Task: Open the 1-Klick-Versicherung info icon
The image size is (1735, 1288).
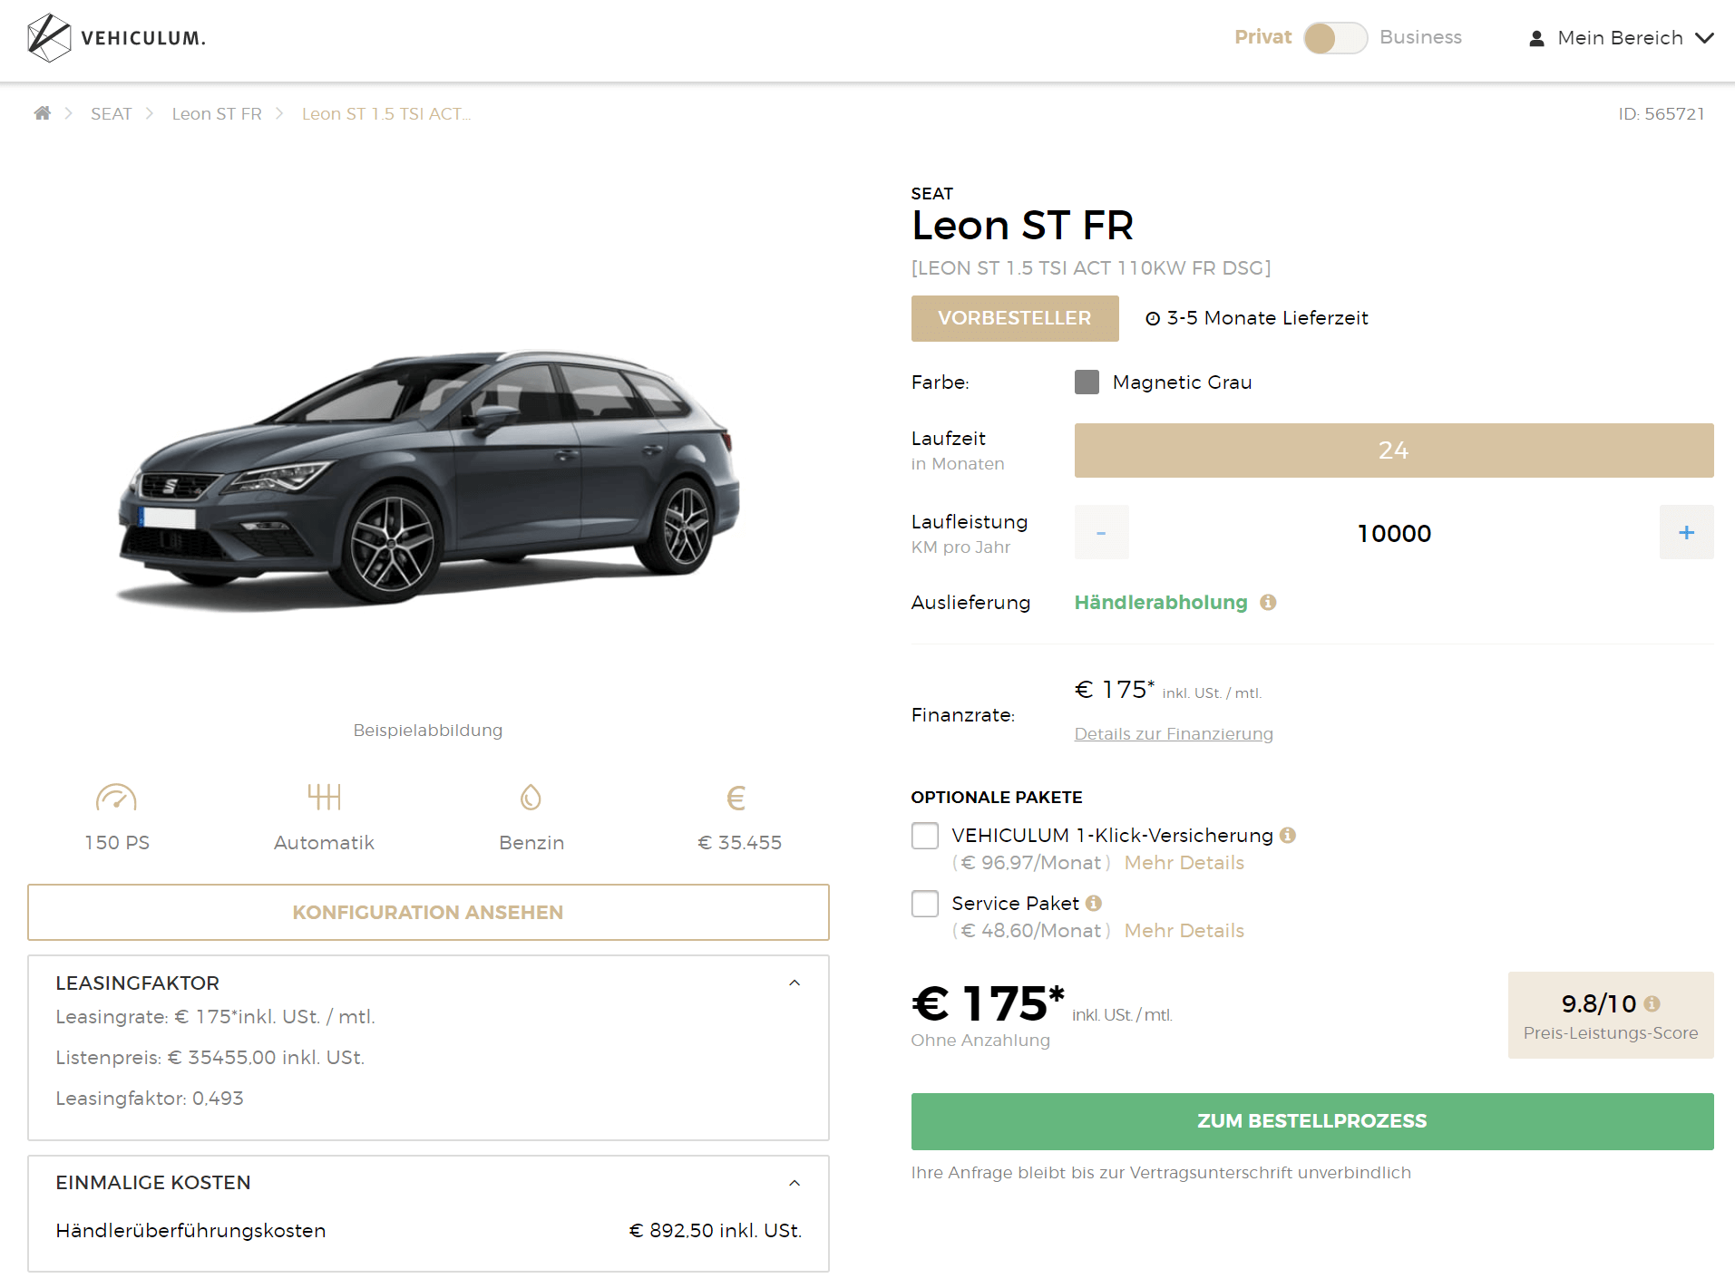Action: point(1288,836)
